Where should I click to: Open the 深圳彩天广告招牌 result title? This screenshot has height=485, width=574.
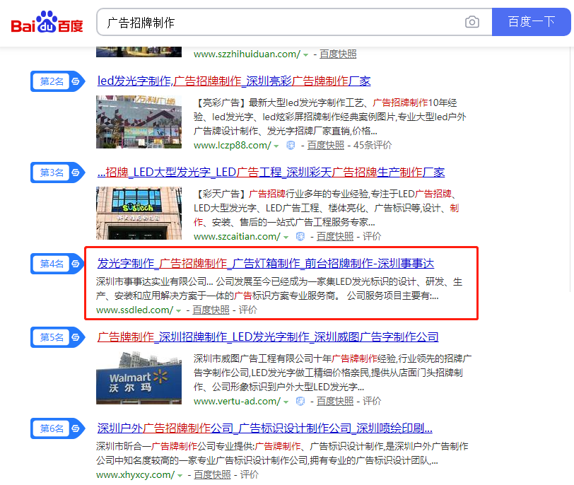(x=271, y=172)
